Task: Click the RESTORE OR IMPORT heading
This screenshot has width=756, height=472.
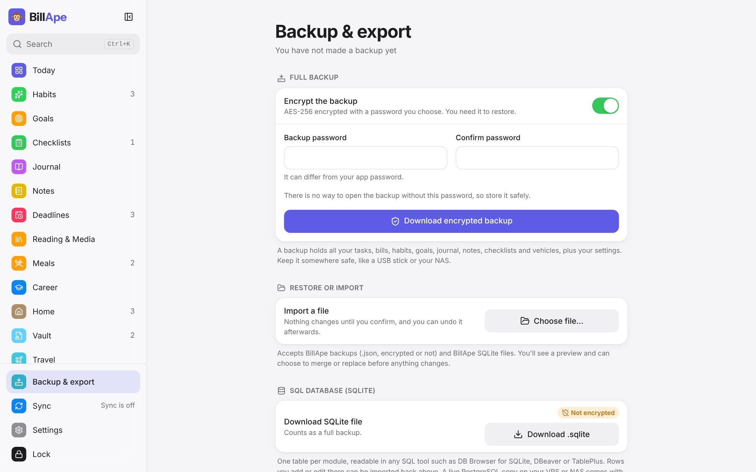Action: click(326, 288)
